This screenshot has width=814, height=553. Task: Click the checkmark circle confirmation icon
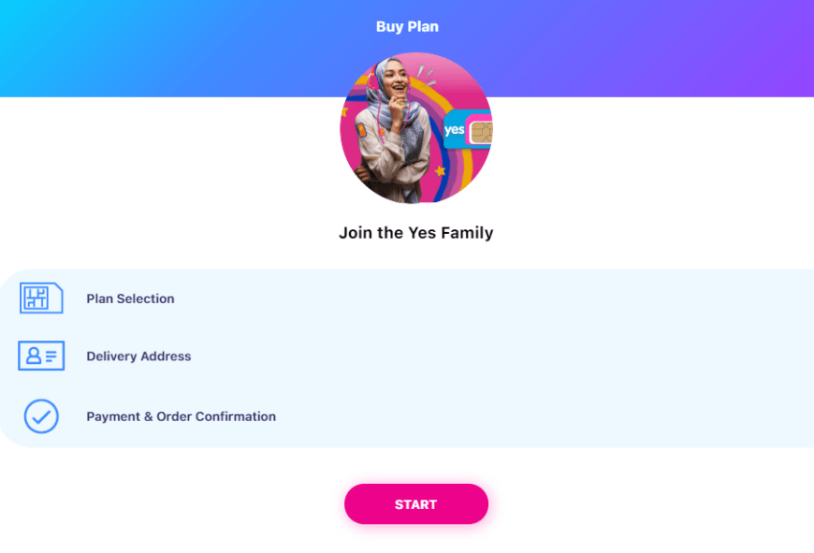tap(41, 415)
